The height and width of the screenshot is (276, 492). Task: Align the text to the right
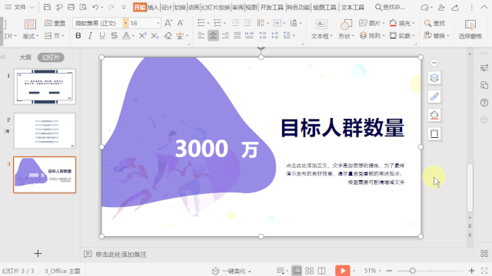pyautogui.click(x=225, y=36)
